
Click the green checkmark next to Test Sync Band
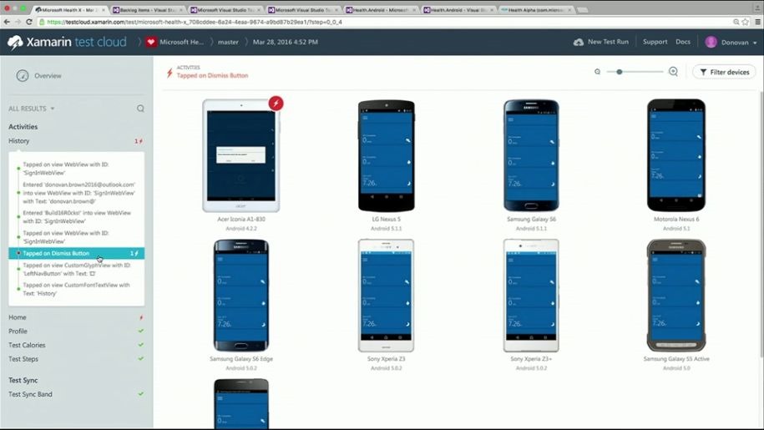tap(141, 394)
